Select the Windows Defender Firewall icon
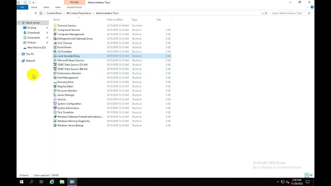This screenshot has height=186, width=331. tap(55, 117)
